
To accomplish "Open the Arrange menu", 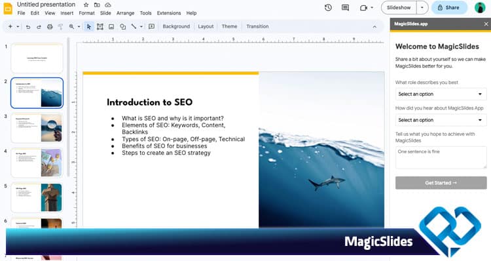I will coord(125,13).
